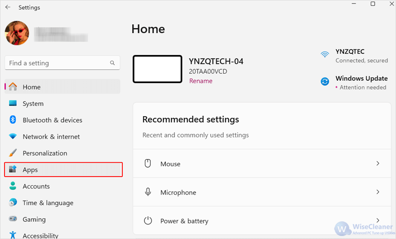Click the user profile picture

17,33
